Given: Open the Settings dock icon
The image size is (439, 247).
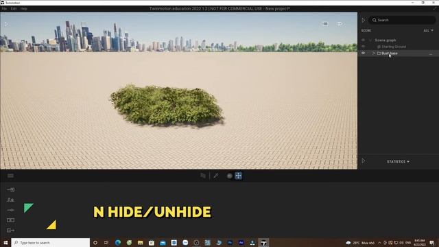Looking at the screenshot, I should [x=11, y=210].
